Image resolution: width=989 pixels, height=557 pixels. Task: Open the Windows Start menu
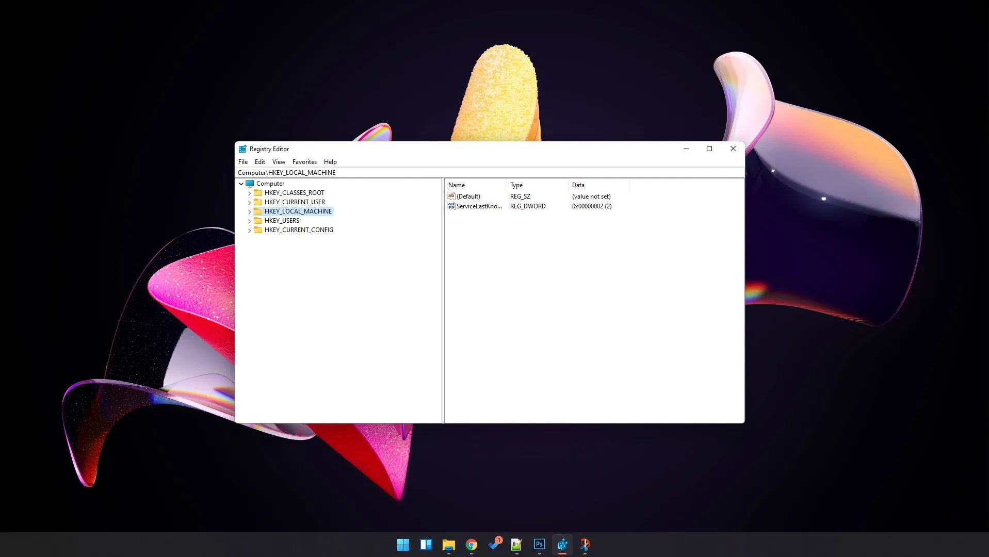point(403,545)
